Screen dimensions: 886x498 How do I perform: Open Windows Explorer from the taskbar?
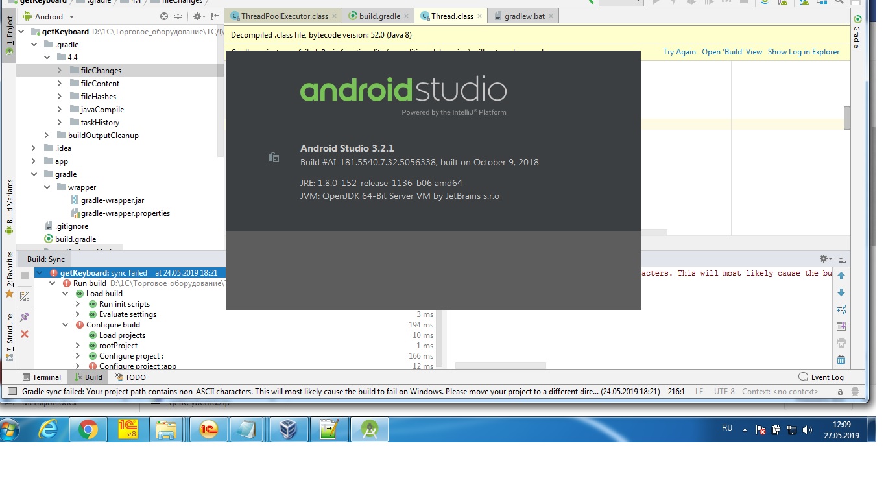pos(167,429)
